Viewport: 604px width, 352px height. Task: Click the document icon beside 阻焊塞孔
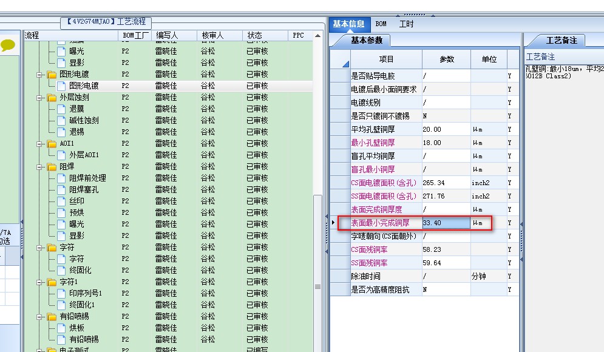pos(61,190)
